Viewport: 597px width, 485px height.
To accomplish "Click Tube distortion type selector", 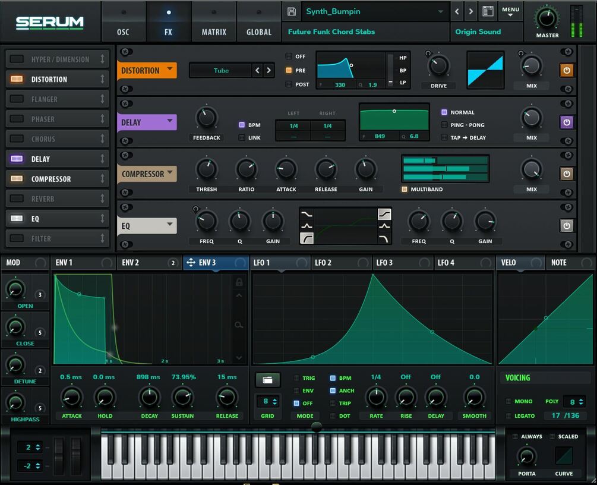I will (x=221, y=71).
